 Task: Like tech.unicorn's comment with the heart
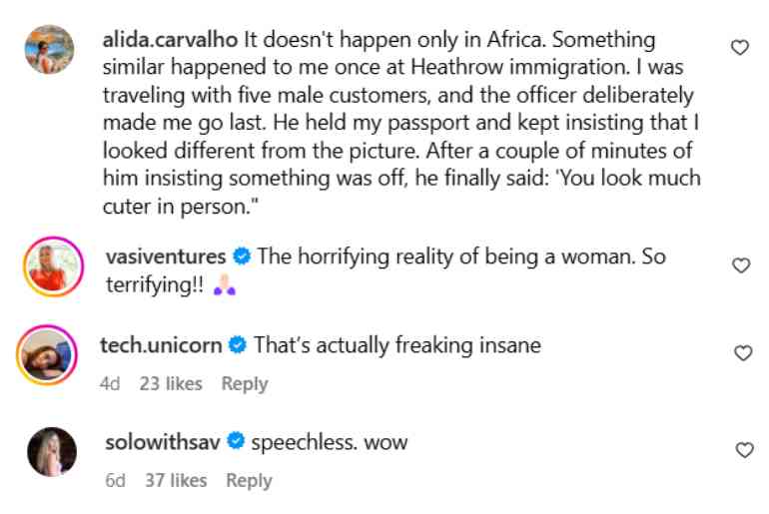click(x=742, y=353)
